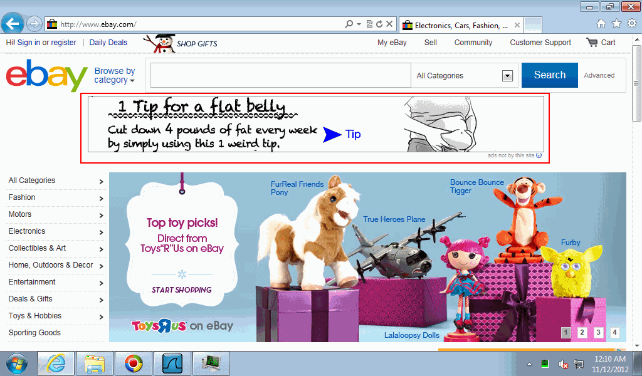The height and width of the screenshot is (376, 642).
Task: Refresh the page with the reload icon
Action: click(x=379, y=24)
